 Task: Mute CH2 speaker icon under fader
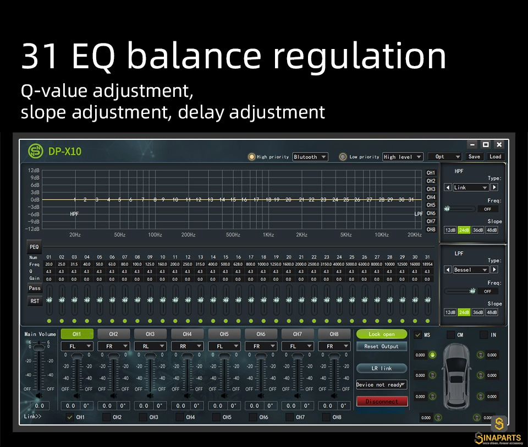pos(114,395)
